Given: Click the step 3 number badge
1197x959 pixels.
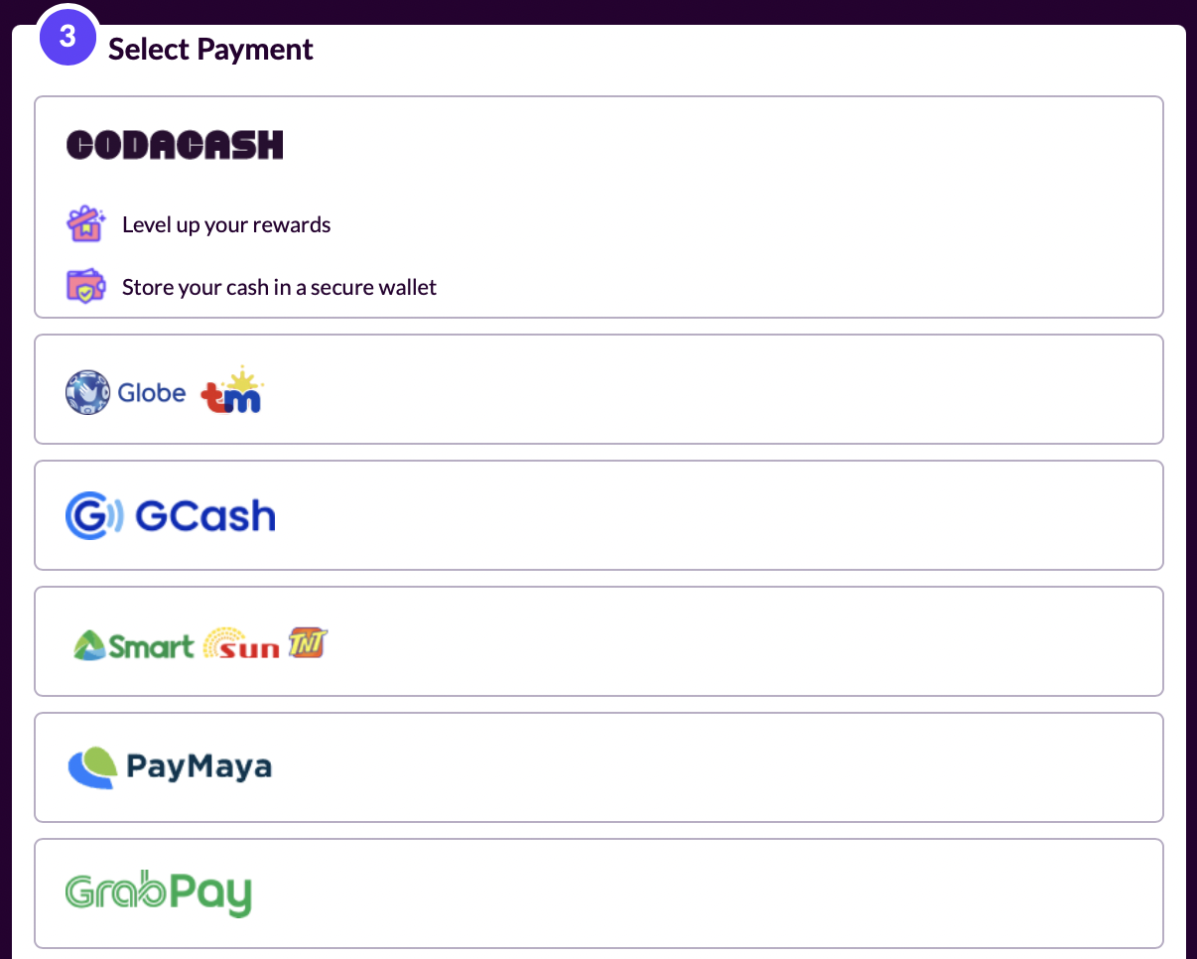Looking at the screenshot, I should (67, 38).
